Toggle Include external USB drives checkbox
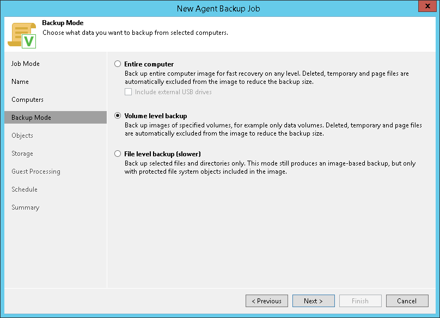The height and width of the screenshot is (318, 440). point(129,92)
